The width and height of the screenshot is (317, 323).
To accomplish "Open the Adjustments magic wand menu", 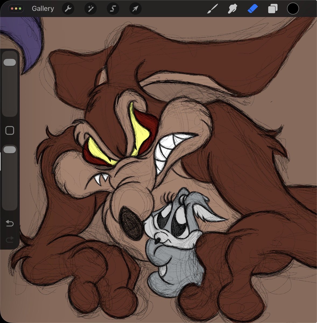I will click(90, 9).
